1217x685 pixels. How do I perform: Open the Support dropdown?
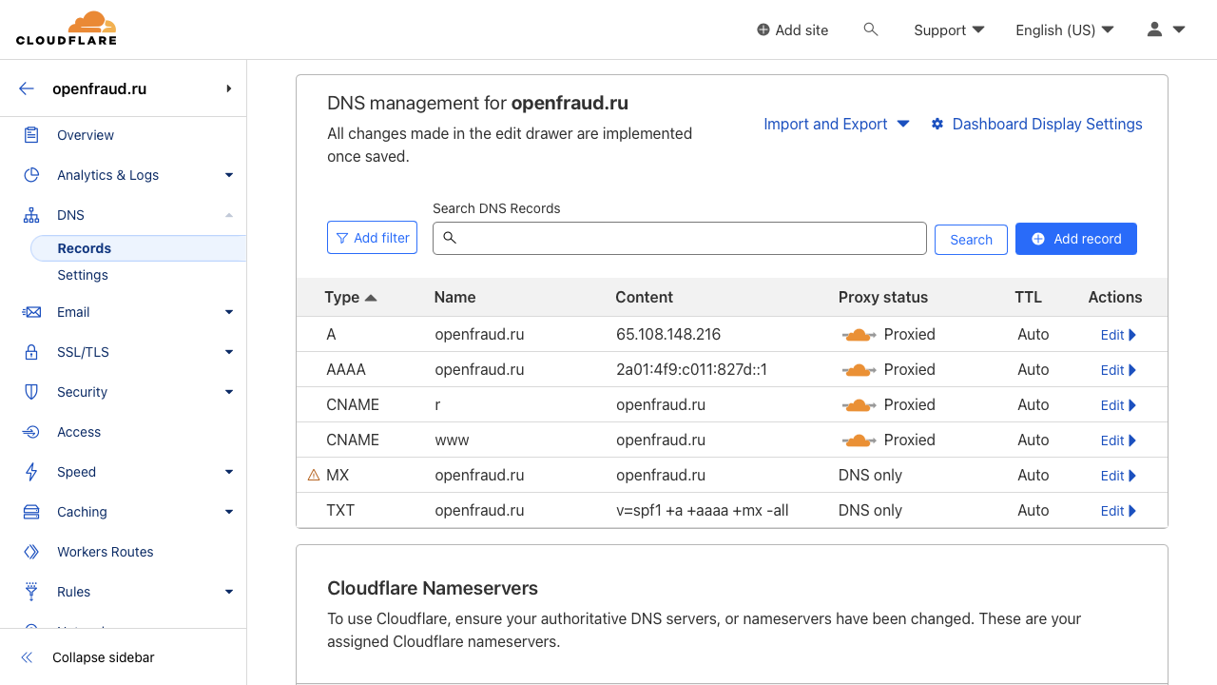point(949,29)
